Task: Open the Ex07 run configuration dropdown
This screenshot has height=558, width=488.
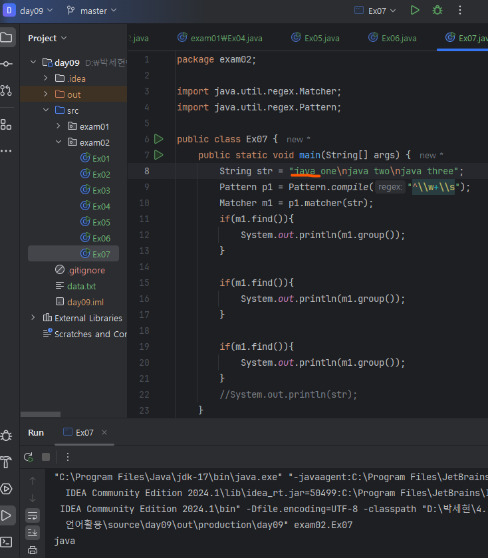Action: tap(375, 10)
